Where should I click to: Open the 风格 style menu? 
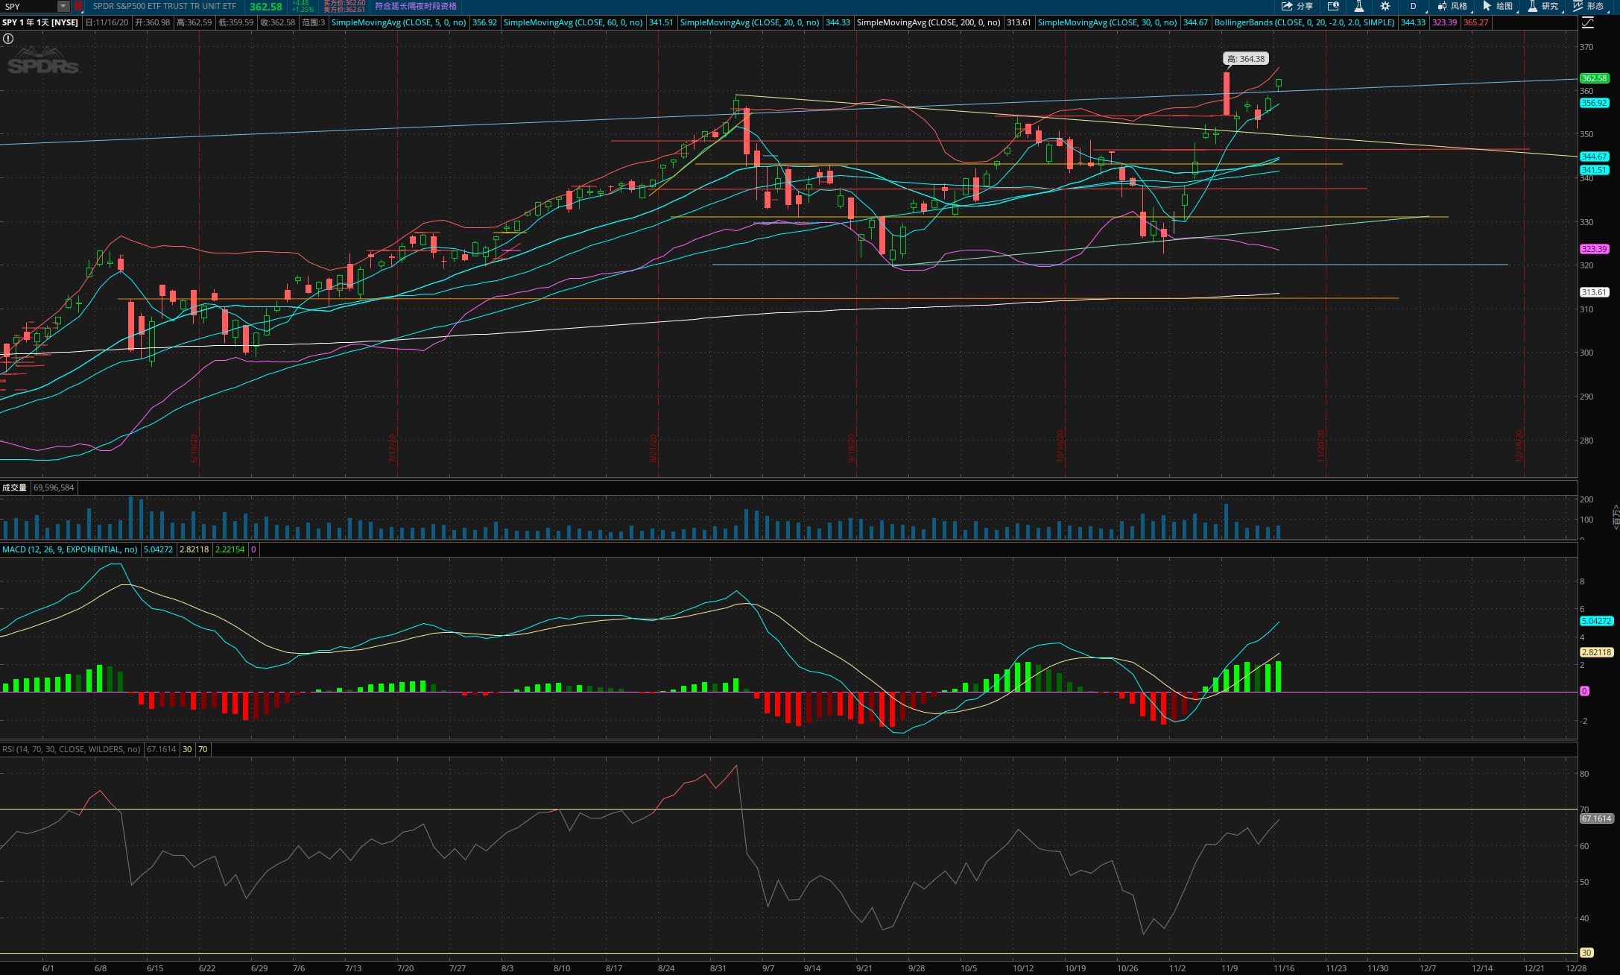pos(1452,6)
